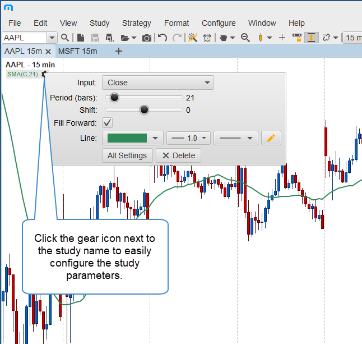Toggle the highlighted orange toolbar button
362x344 pixels.
coord(311,38)
